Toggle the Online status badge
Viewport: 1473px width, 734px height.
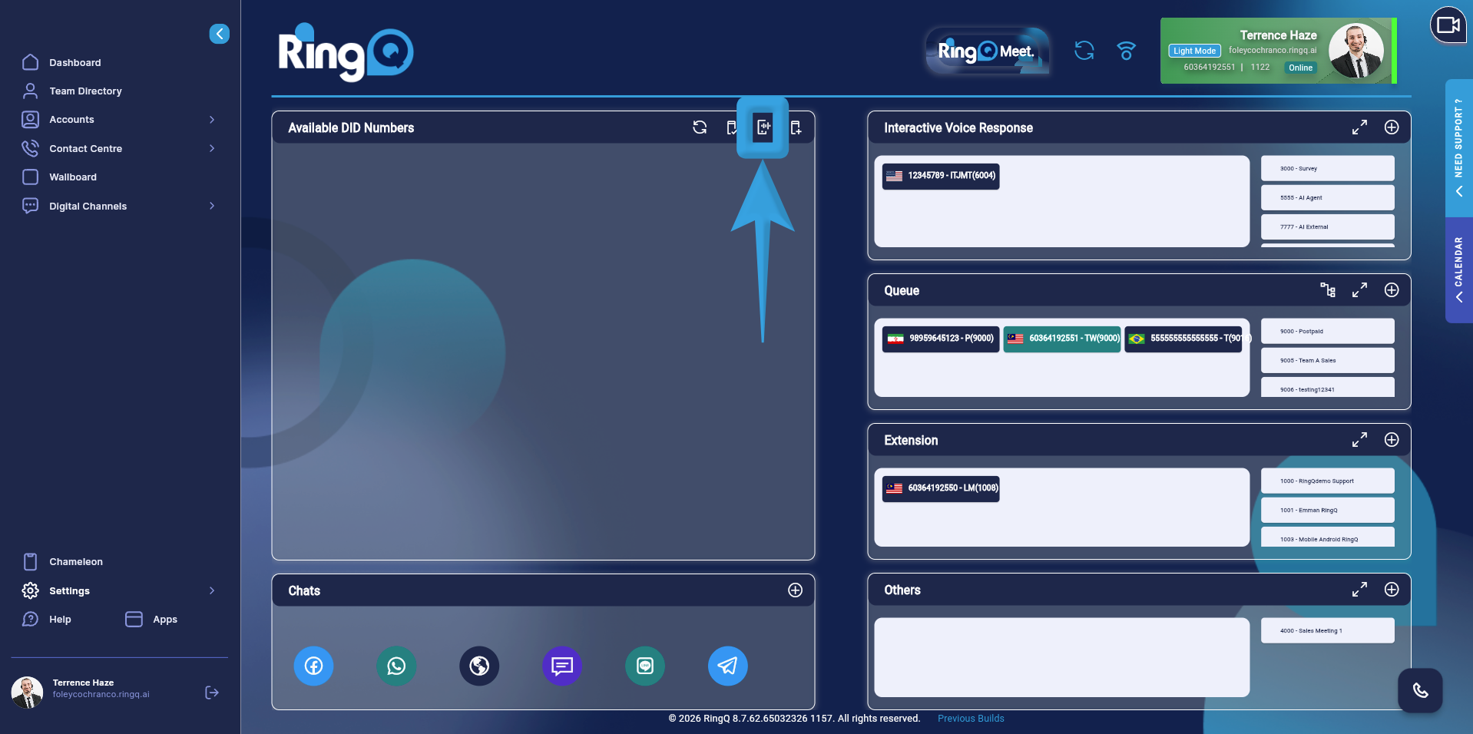coord(1300,68)
